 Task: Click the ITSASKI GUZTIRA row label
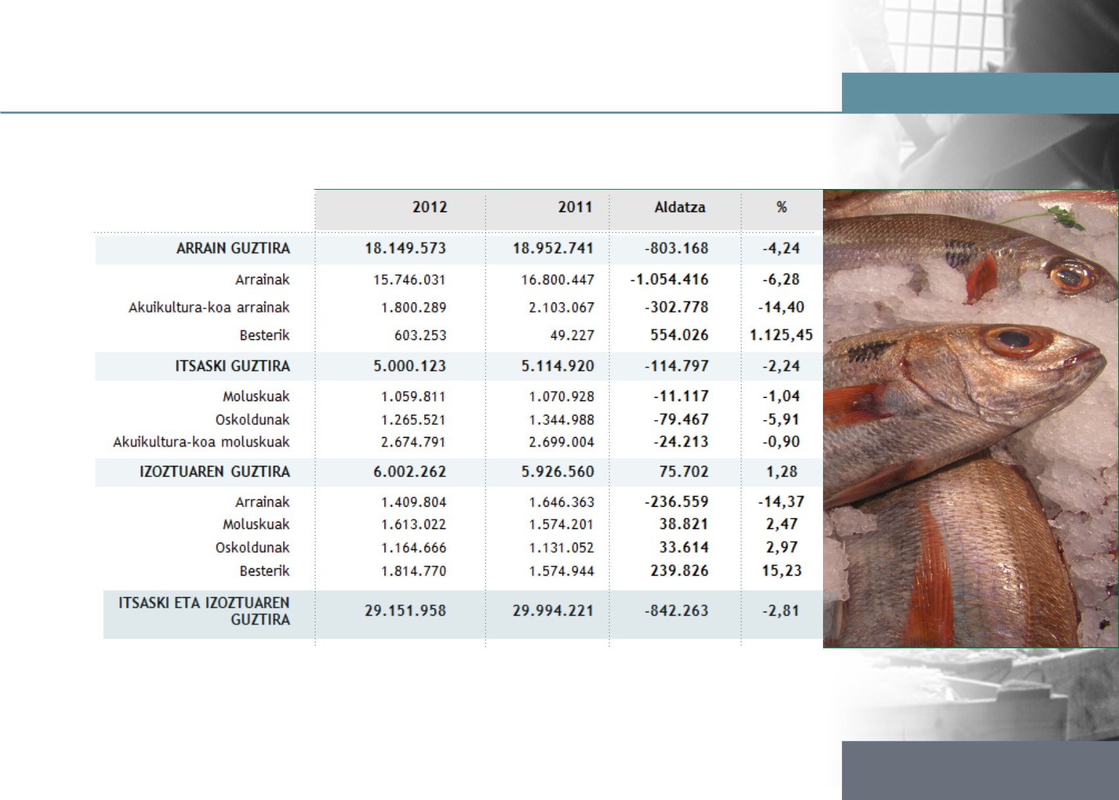232,366
